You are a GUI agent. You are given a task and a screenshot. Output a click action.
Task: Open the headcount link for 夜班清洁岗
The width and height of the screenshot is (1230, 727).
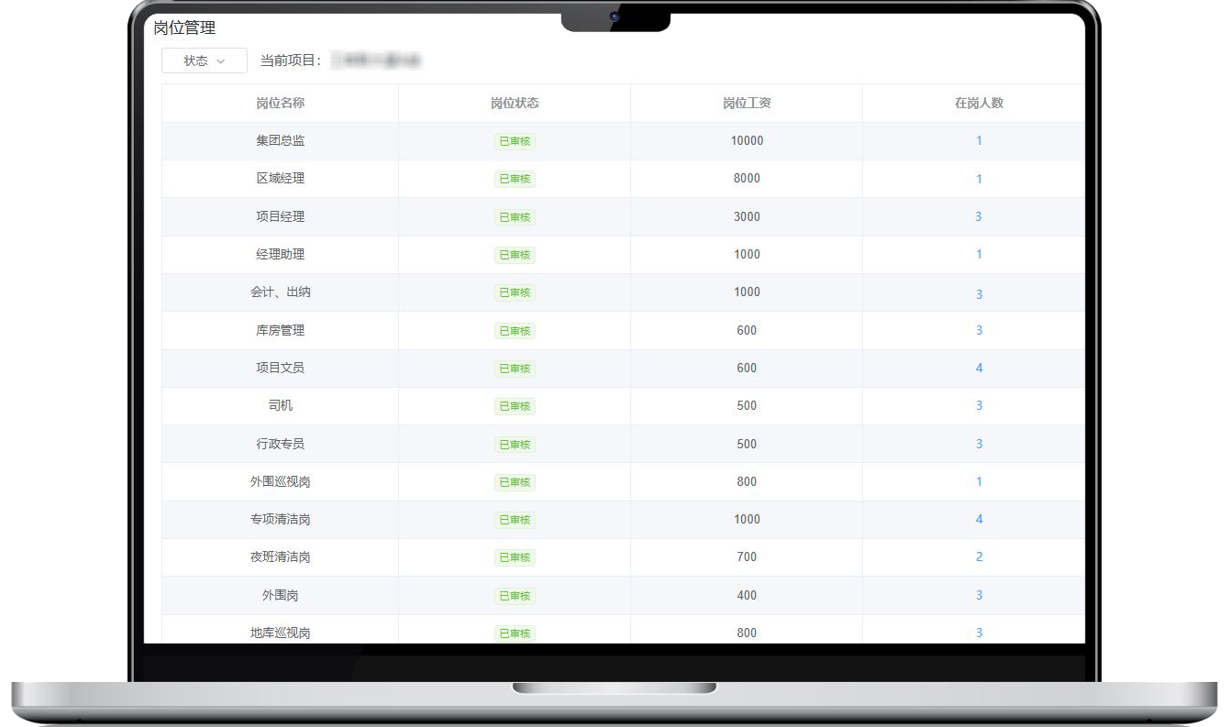[x=979, y=557]
